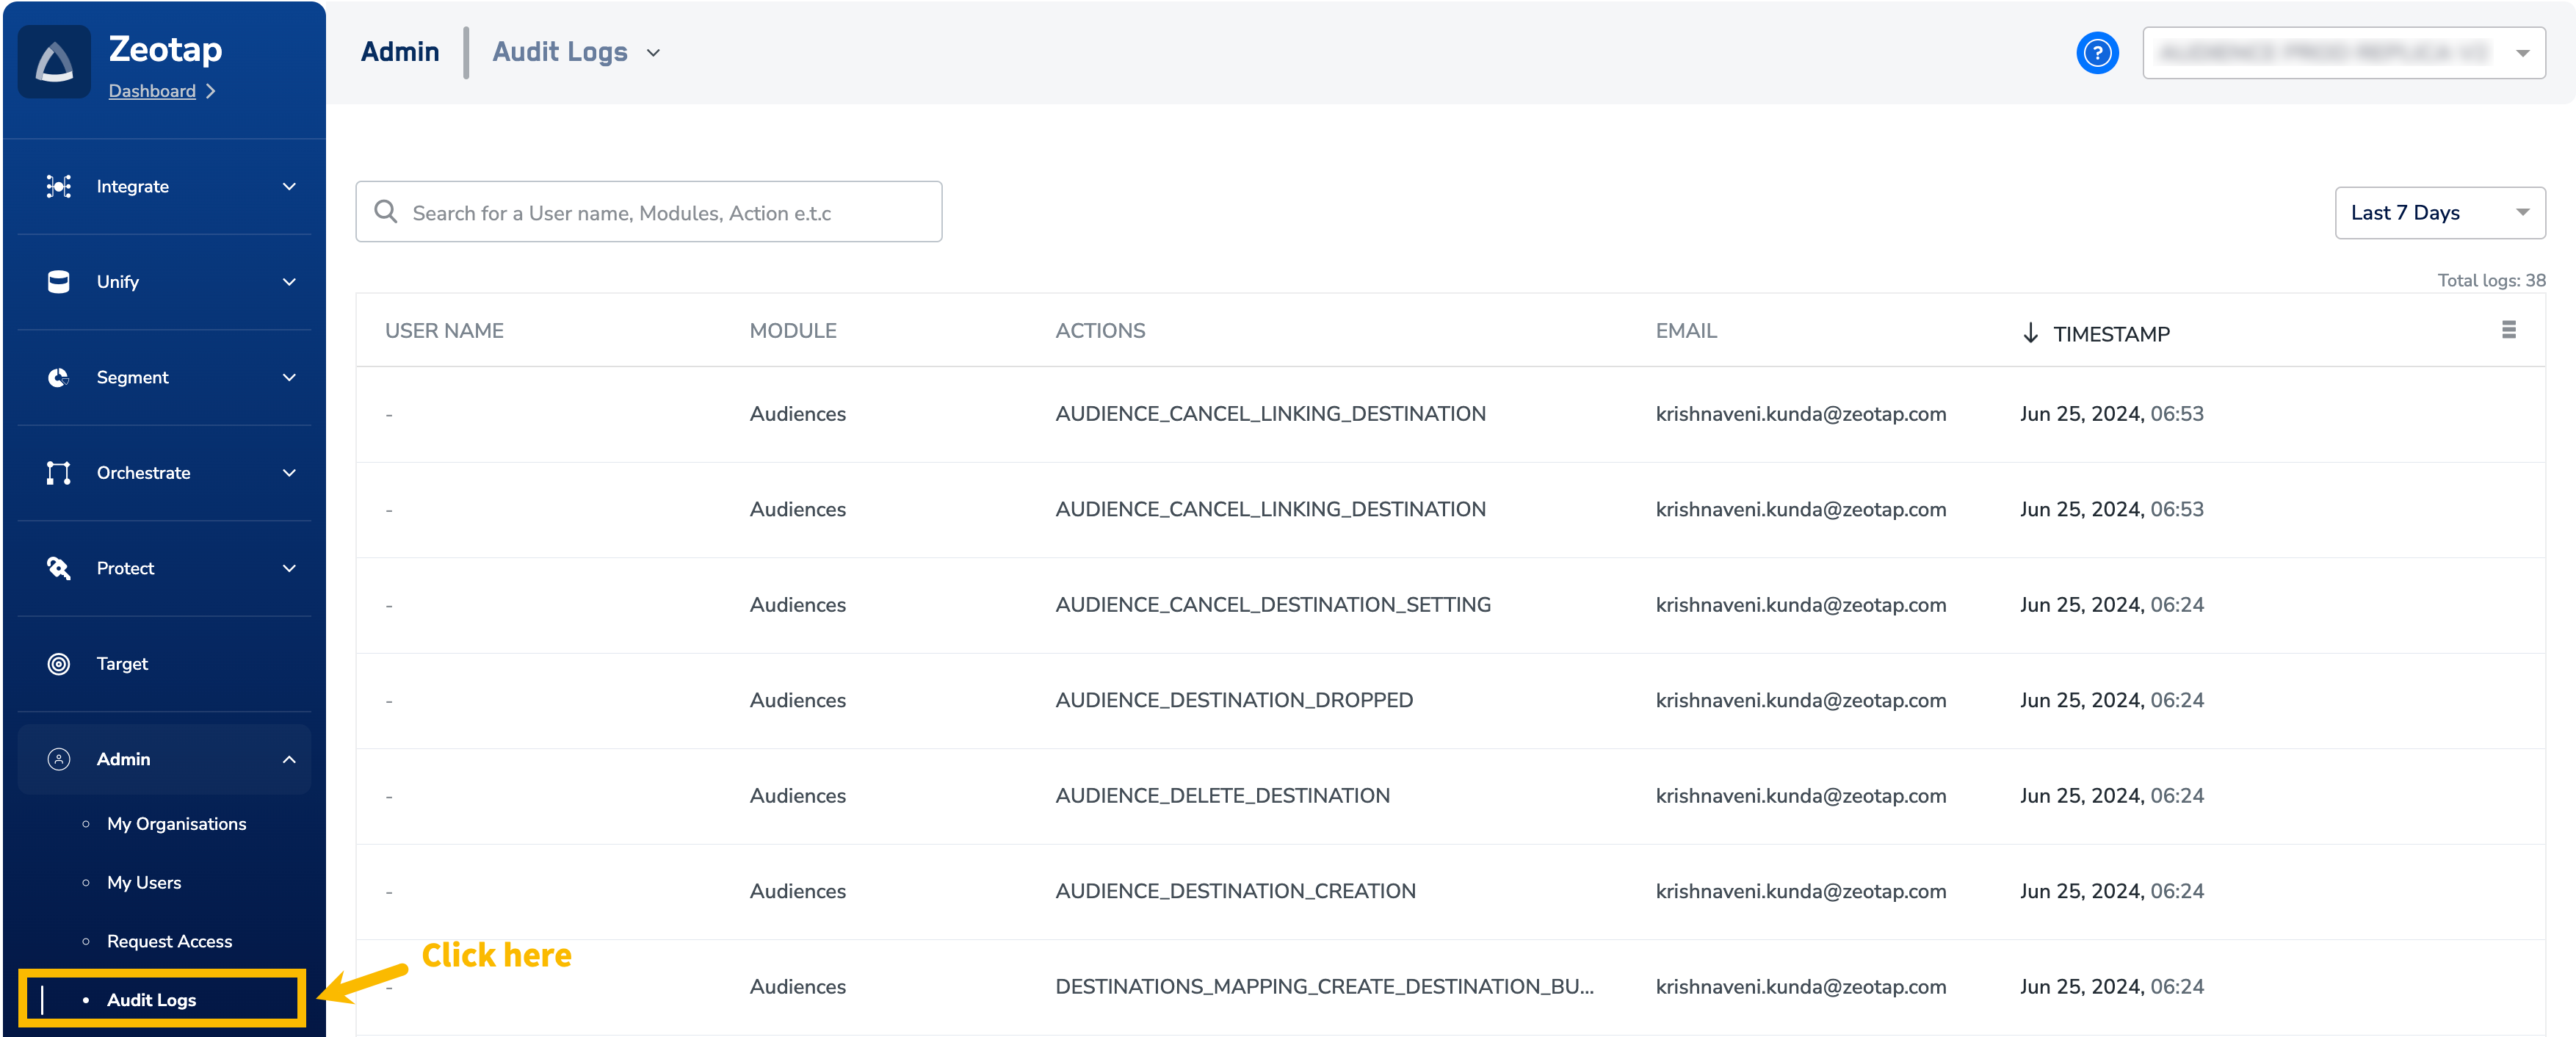The width and height of the screenshot is (2576, 1037).
Task: Follow the Dashboard link
Action: [152, 91]
